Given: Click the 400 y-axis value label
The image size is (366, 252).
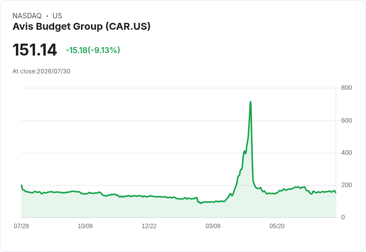Looking at the screenshot, I should pyautogui.click(x=347, y=153).
